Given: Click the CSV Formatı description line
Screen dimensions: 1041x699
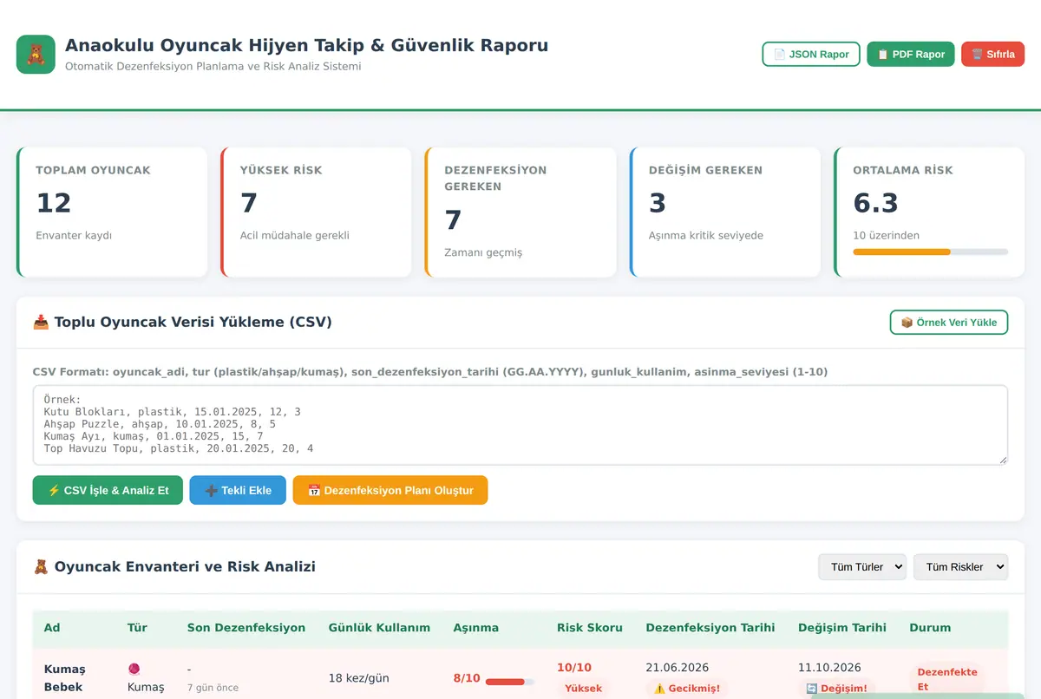Looking at the screenshot, I should (430, 371).
